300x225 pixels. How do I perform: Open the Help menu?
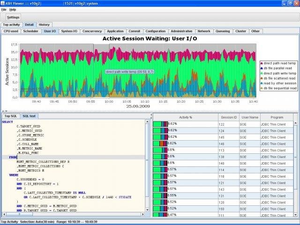point(12,9)
